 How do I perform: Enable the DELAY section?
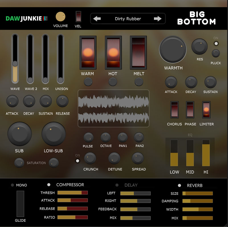click(x=117, y=185)
